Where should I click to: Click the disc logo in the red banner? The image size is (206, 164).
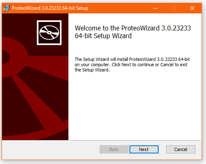click(49, 32)
